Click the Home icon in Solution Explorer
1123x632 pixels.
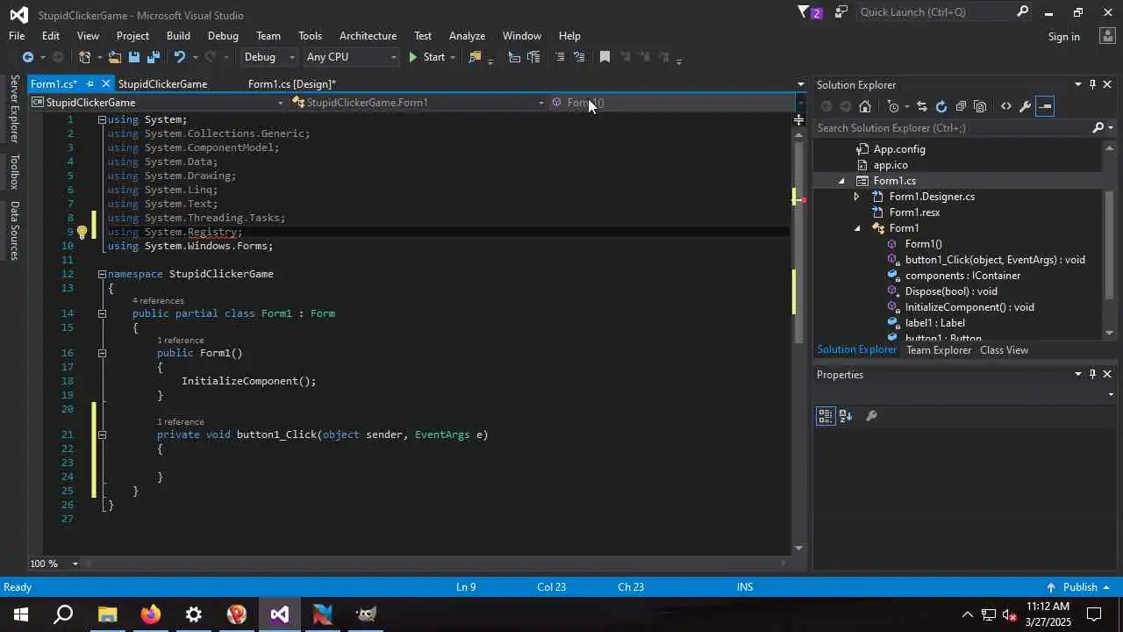pyautogui.click(x=865, y=106)
